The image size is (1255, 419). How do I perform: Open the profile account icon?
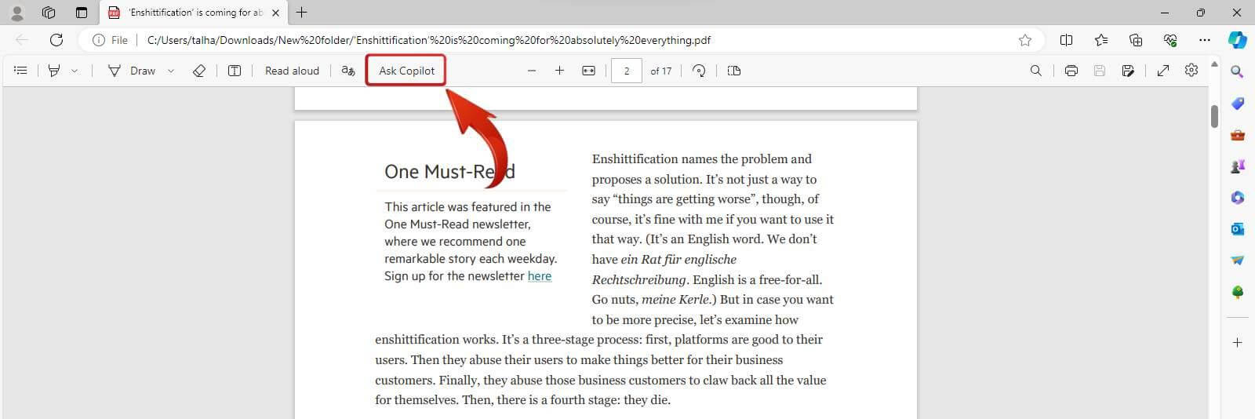click(16, 13)
